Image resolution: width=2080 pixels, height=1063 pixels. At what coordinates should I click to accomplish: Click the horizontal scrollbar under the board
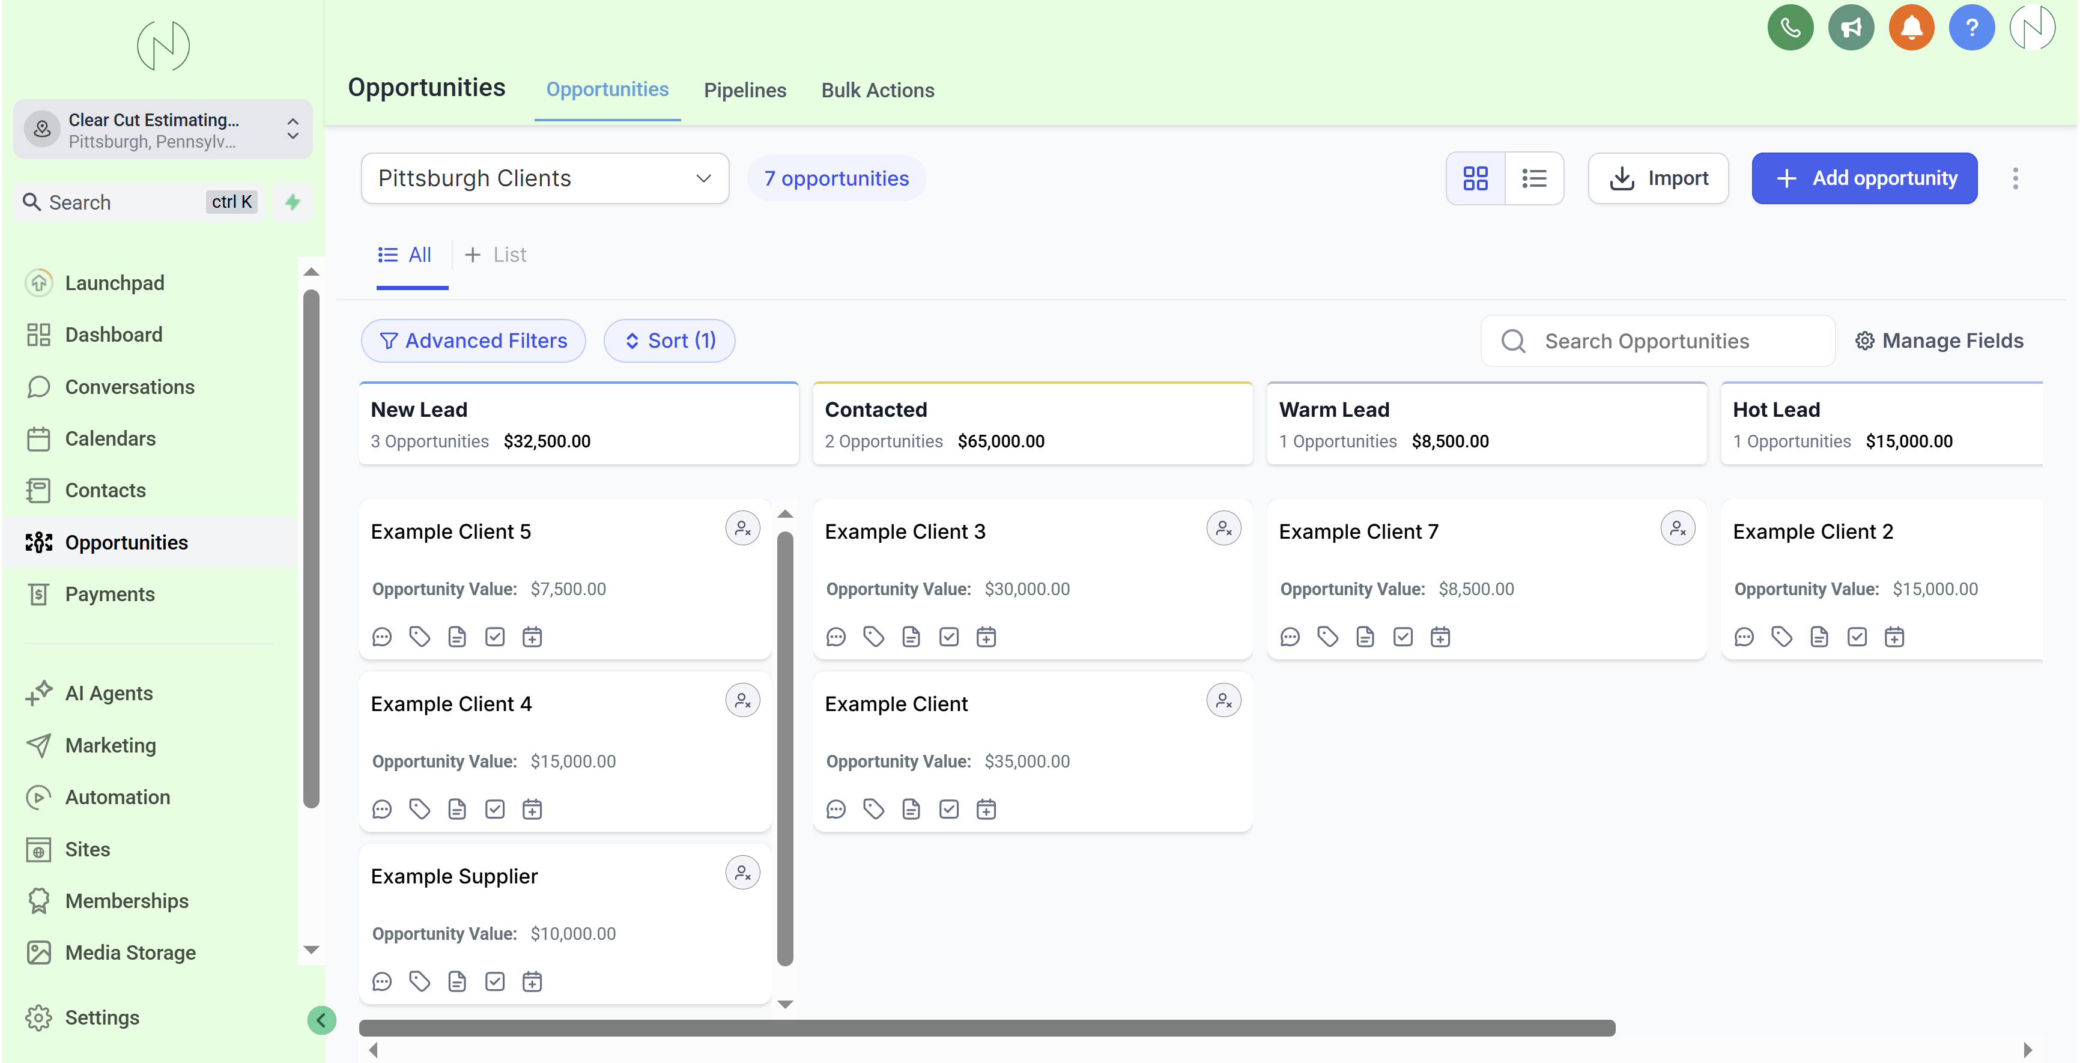pos(987,1028)
